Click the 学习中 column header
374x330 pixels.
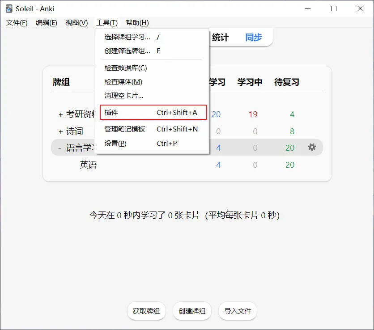[x=250, y=82]
